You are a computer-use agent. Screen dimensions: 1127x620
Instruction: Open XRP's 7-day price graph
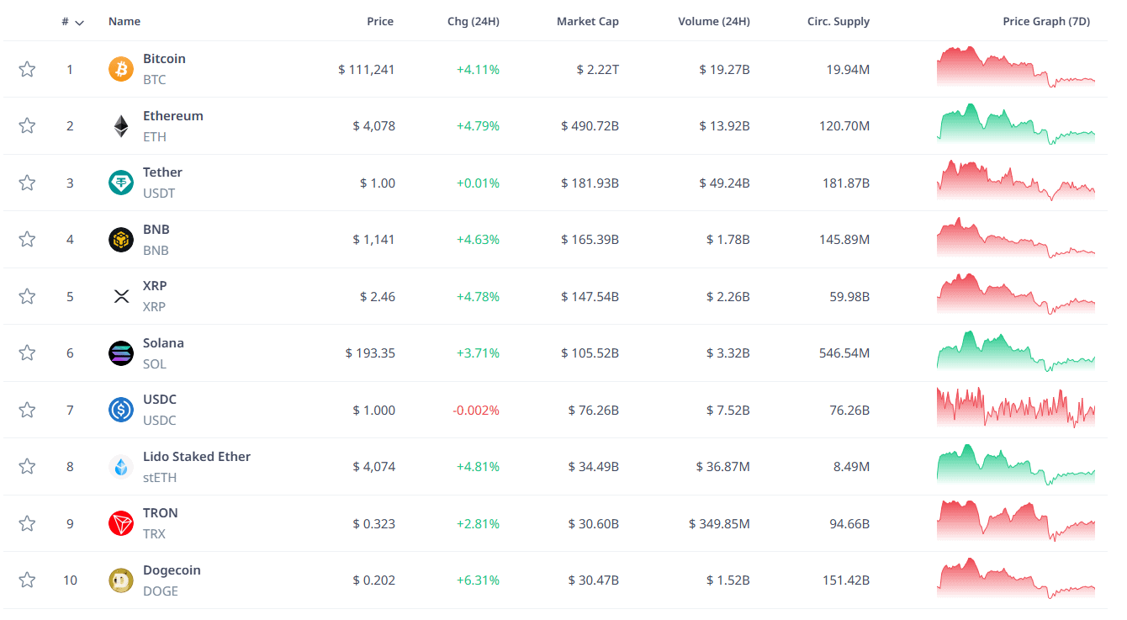pos(1016,294)
